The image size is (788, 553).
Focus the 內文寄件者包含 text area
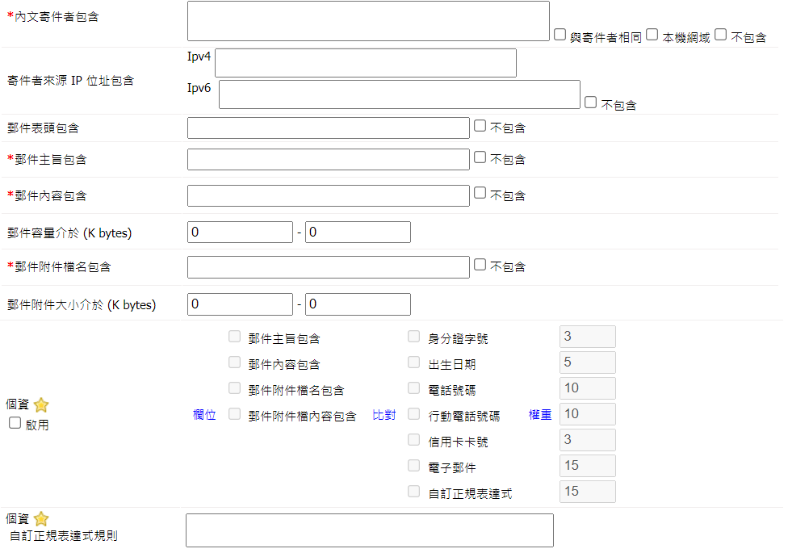(368, 21)
